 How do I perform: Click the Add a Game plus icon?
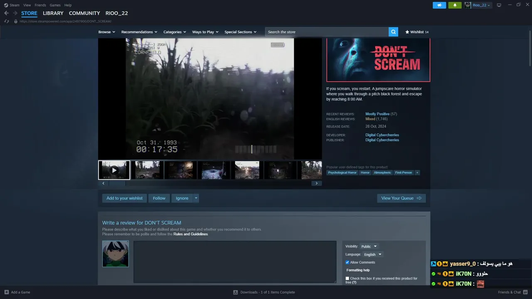6,292
